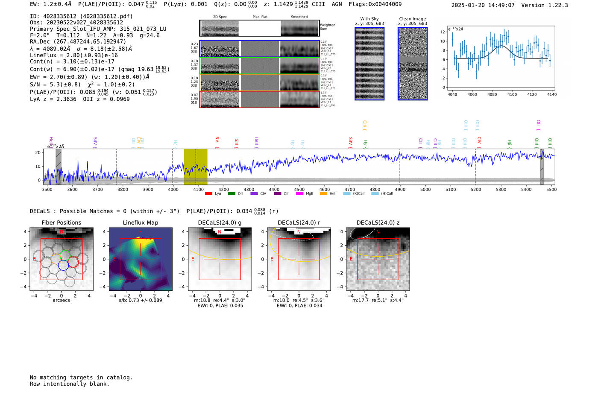Click the Cont(w) gmag line
Image resolution: width=598 pixels, height=407 pixels.
pyautogui.click(x=100, y=69)
